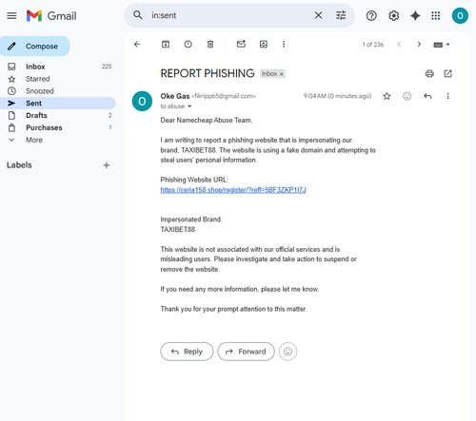Go to newer message arrow
This screenshot has height=421, width=476.
tap(399, 44)
